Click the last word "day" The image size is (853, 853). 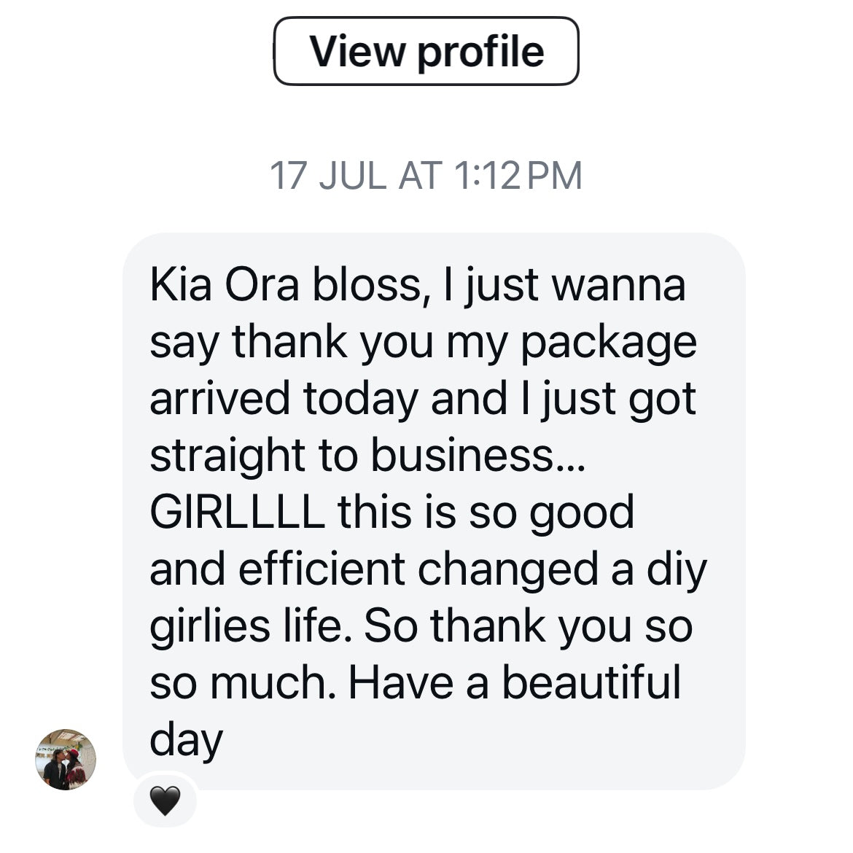pos(186,739)
